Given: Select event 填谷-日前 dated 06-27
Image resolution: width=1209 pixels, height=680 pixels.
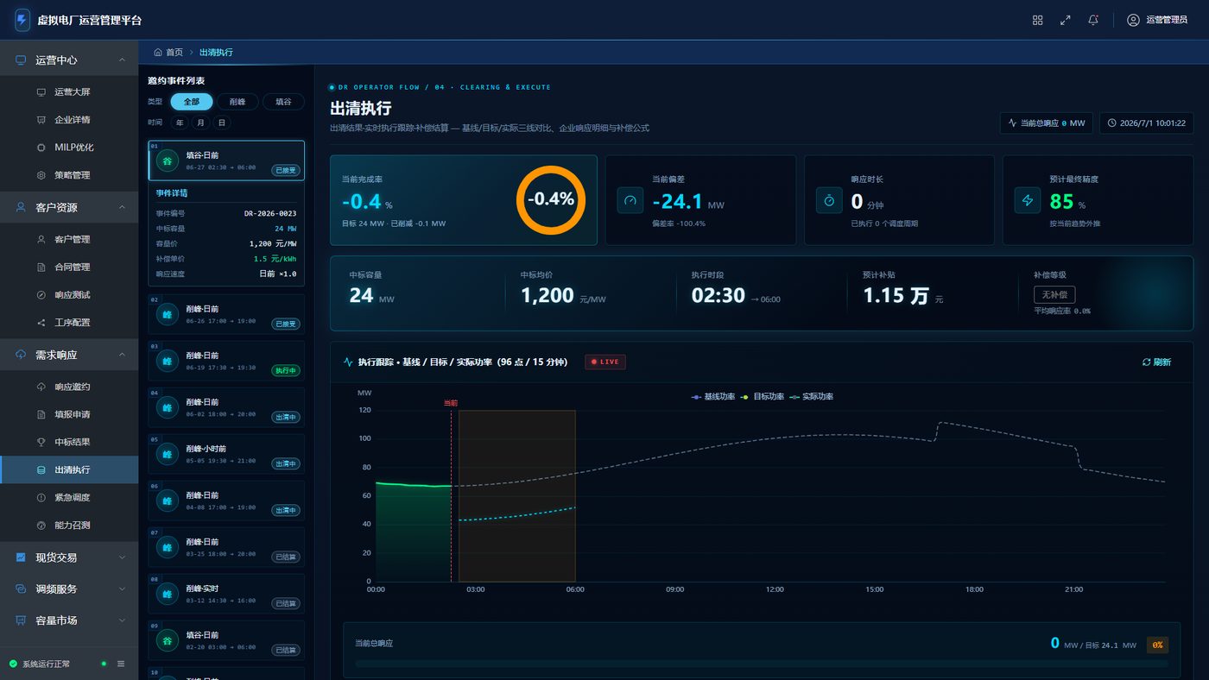Looking at the screenshot, I should click(226, 161).
